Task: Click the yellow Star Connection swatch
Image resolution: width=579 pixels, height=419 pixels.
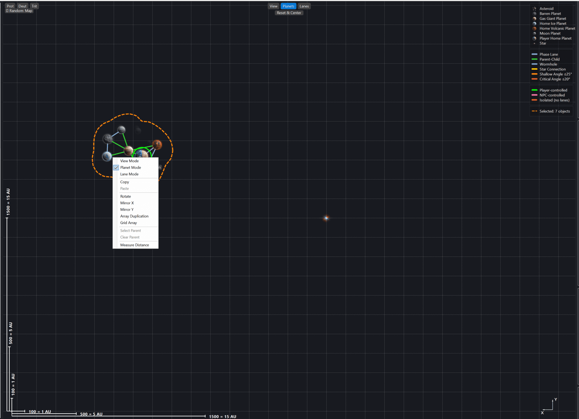Action: (534, 69)
